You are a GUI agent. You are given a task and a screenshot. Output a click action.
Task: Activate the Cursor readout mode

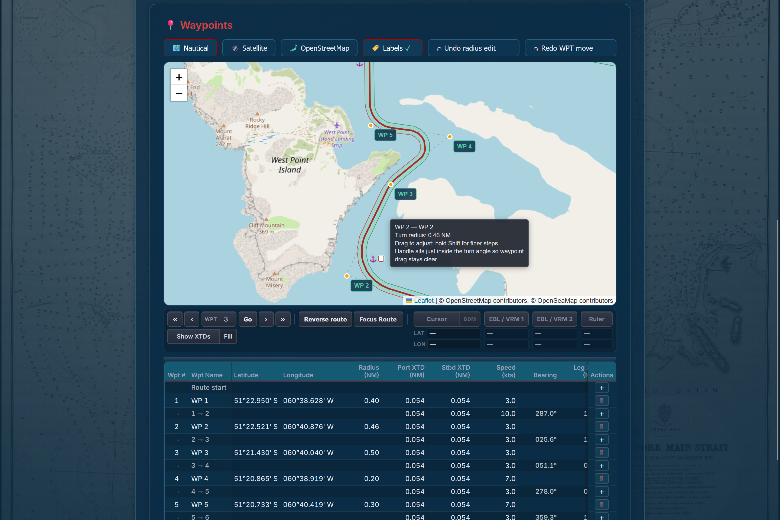436,319
